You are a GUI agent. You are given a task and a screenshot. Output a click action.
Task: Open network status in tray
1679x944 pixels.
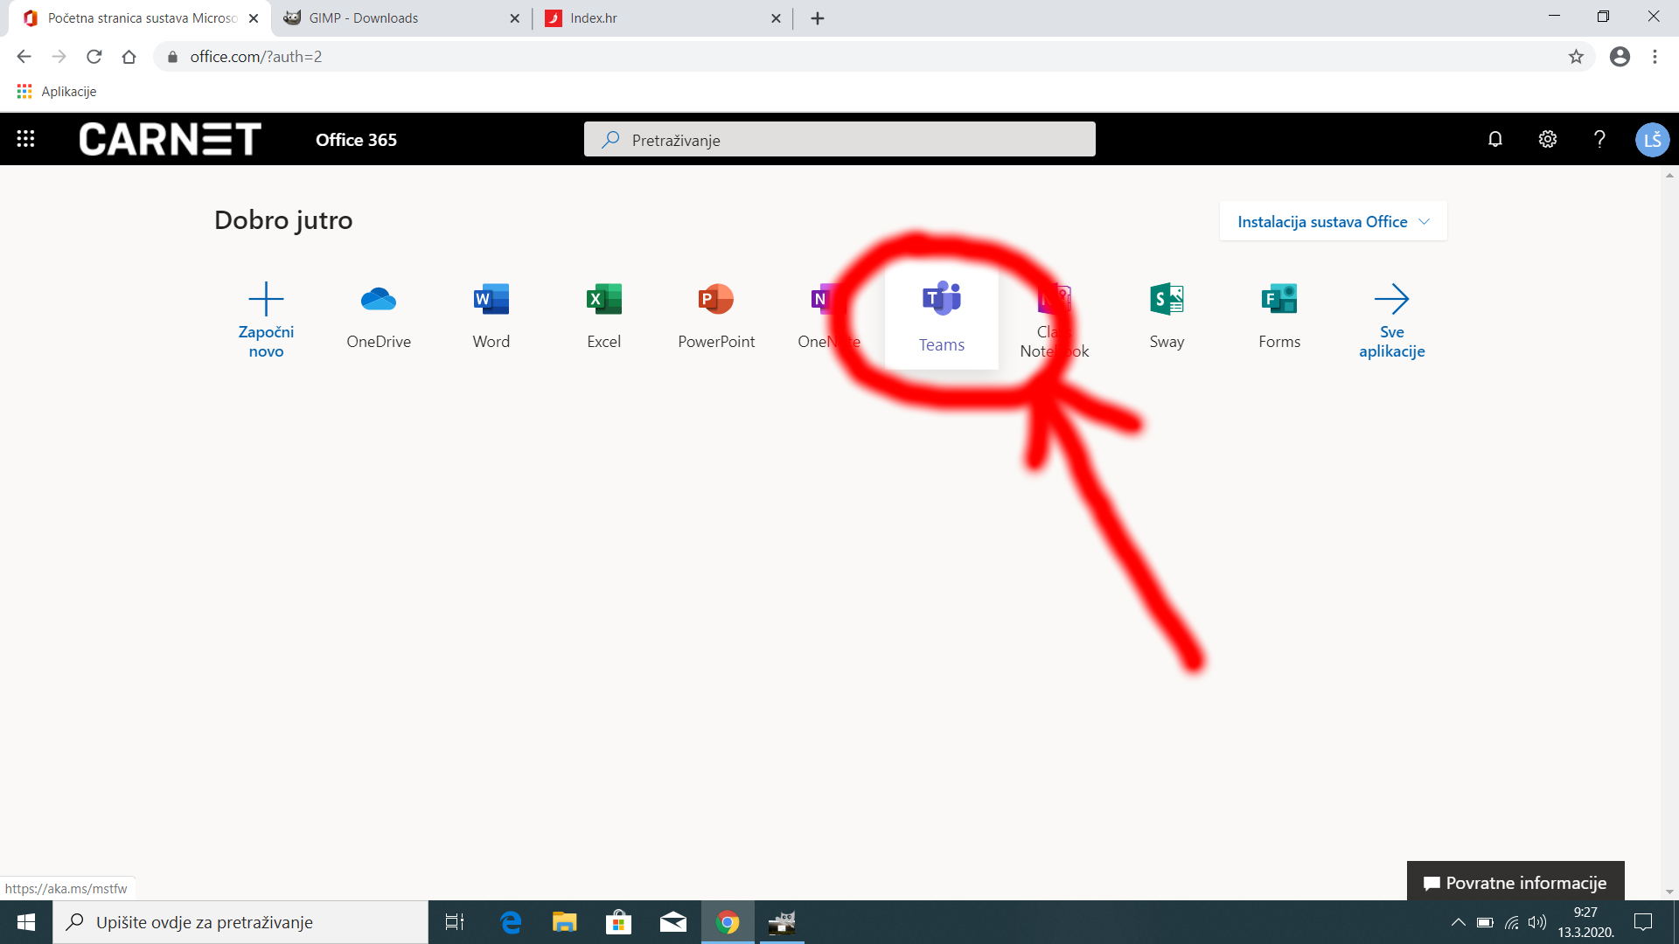[1511, 922]
